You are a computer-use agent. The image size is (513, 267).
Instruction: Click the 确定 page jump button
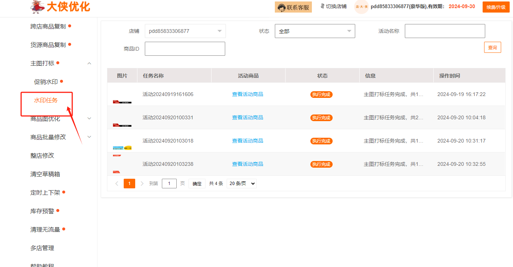[x=197, y=184]
